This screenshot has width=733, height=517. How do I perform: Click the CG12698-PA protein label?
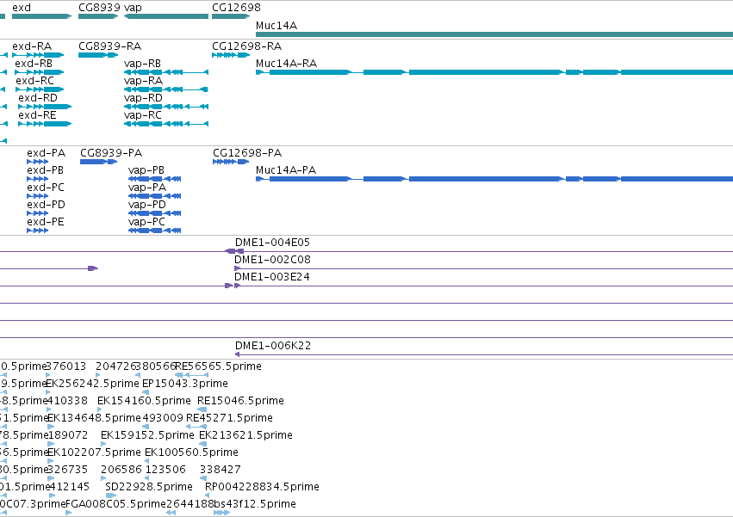247,153
